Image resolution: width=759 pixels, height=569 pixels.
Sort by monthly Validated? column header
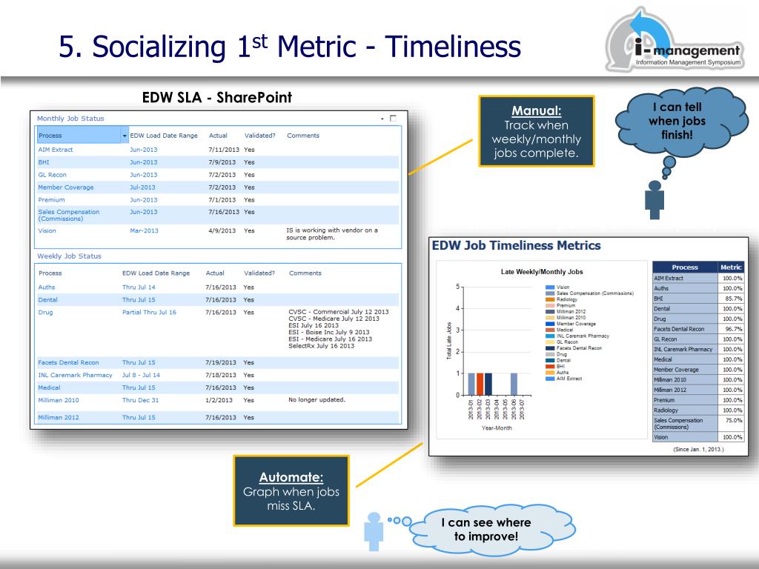259,136
